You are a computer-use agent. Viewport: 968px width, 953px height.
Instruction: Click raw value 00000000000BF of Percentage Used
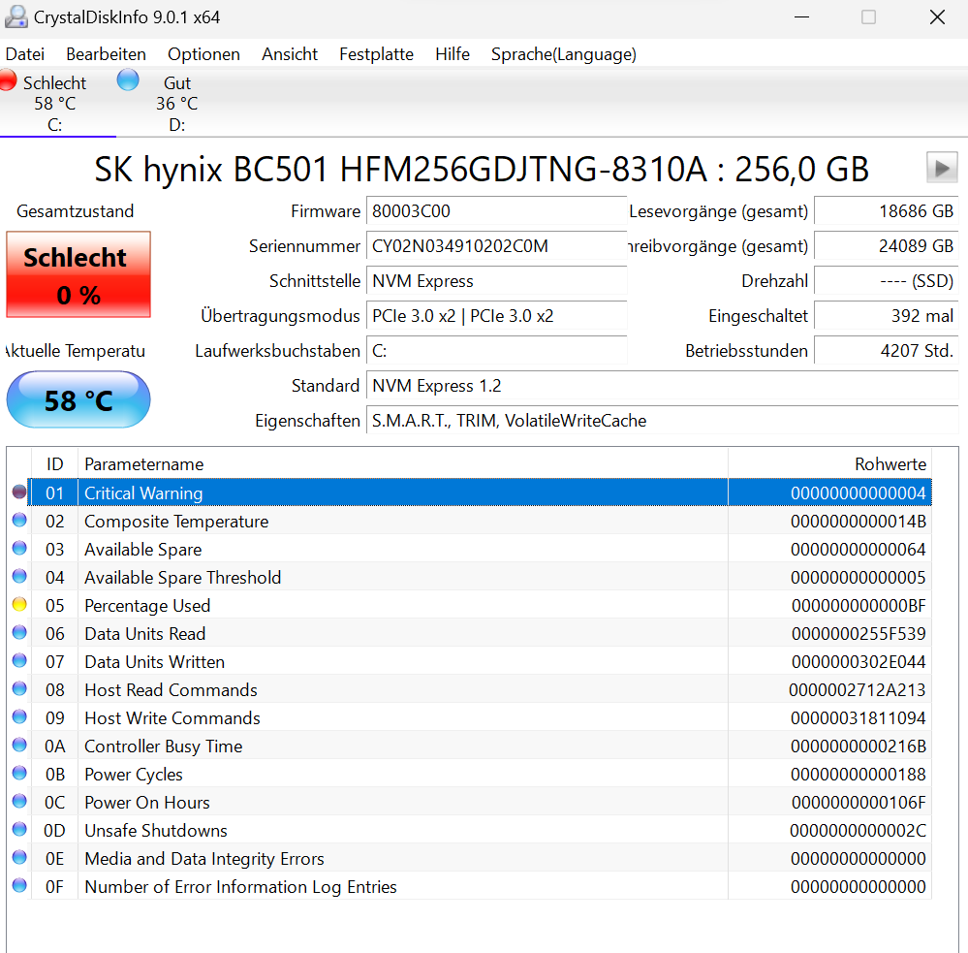click(x=859, y=606)
